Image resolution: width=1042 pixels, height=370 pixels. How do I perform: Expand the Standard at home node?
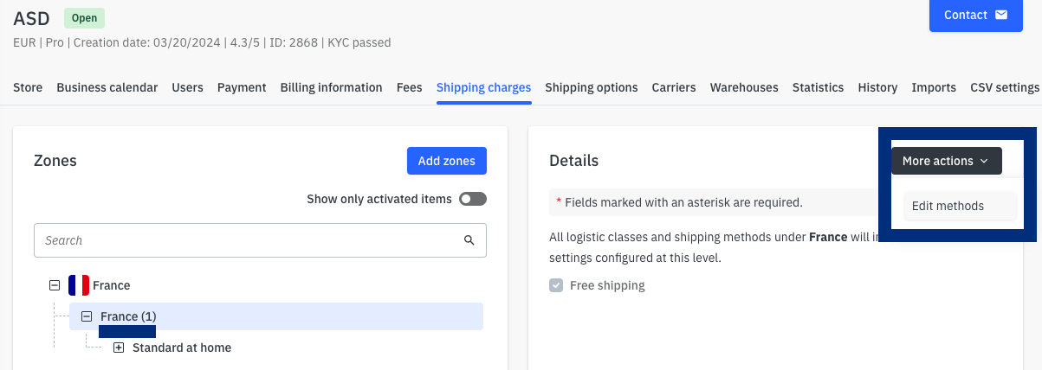click(x=119, y=348)
